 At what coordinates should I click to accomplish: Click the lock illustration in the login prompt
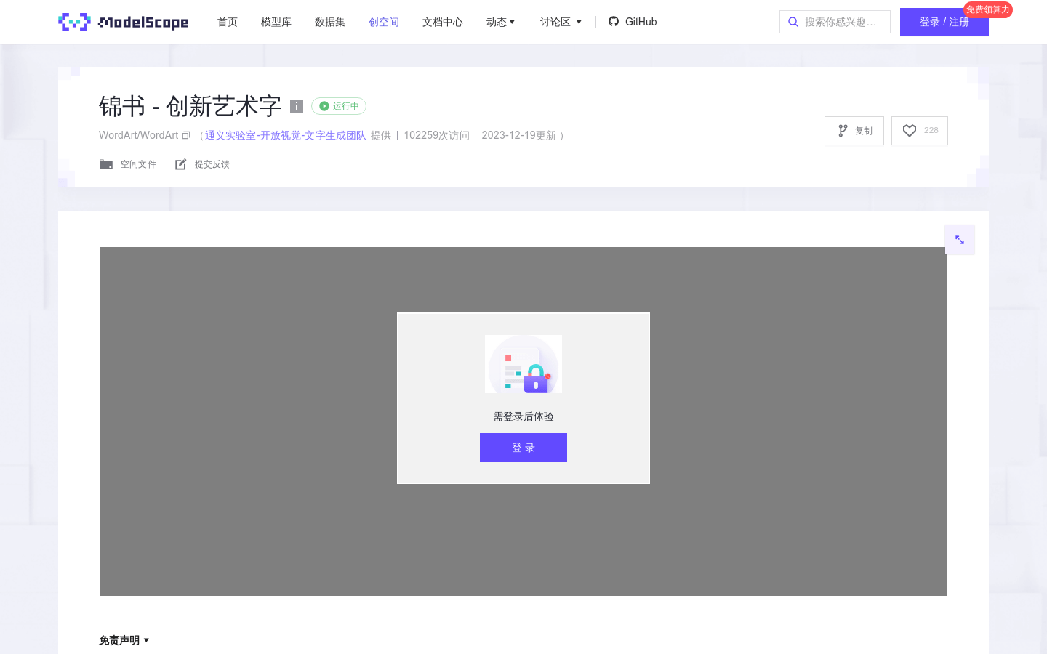click(x=523, y=364)
